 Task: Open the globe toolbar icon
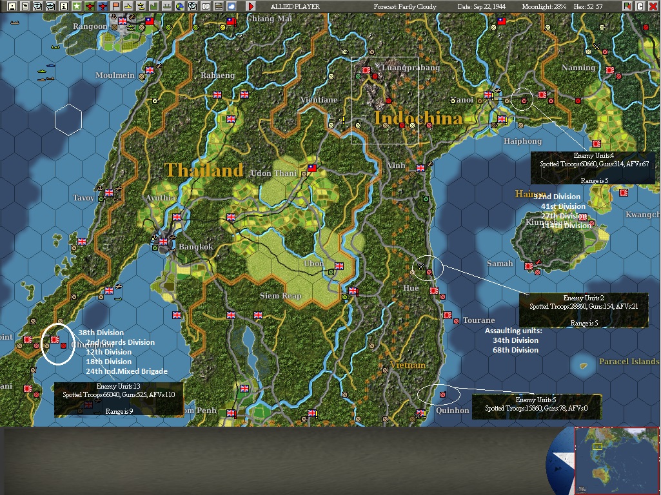coord(179,6)
